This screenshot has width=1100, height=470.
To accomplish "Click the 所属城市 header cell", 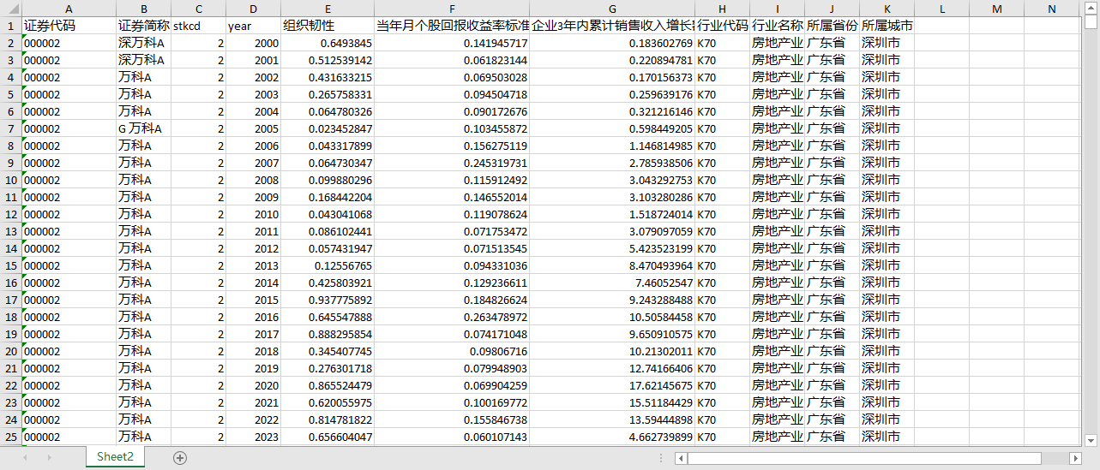I will tap(887, 26).
